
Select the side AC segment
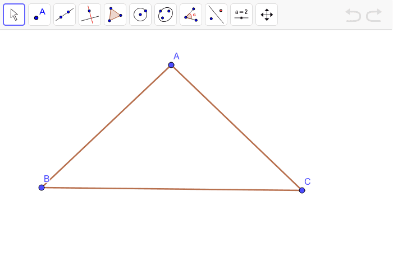click(236, 128)
